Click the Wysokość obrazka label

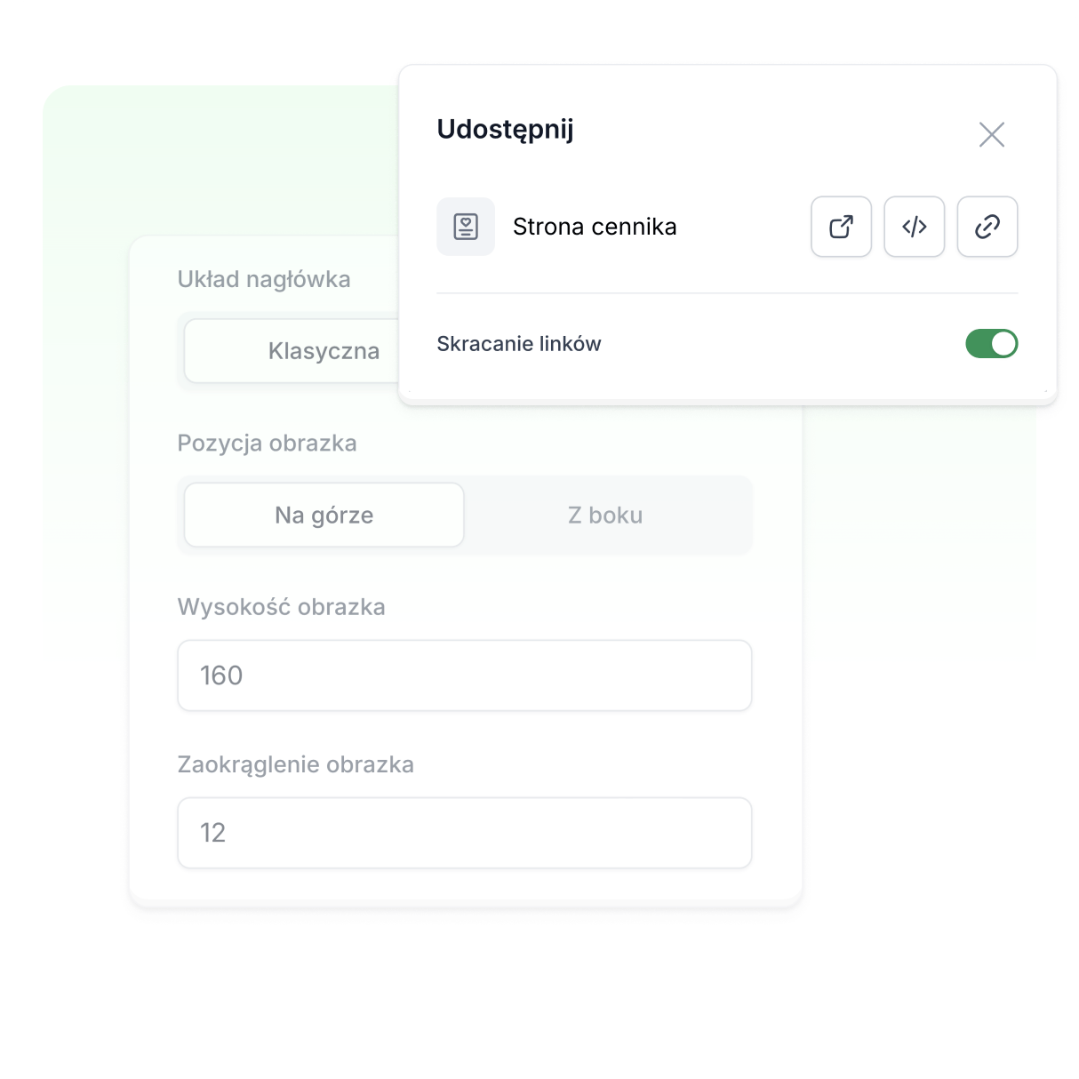[x=281, y=607]
